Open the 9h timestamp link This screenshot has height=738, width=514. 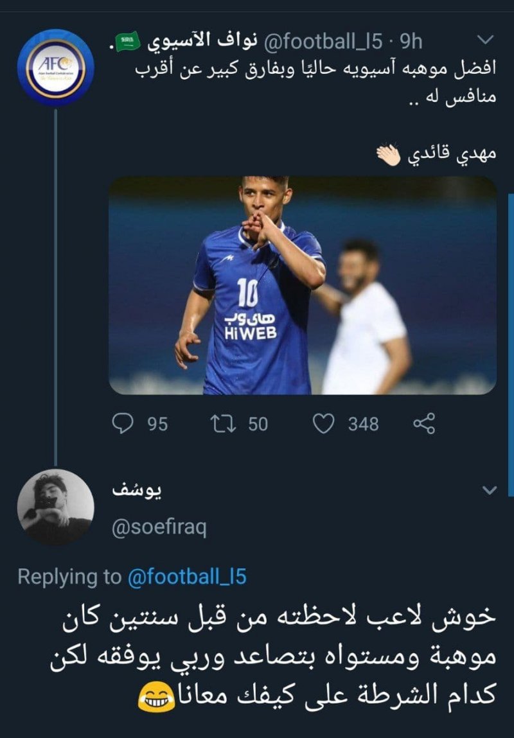pos(411,42)
